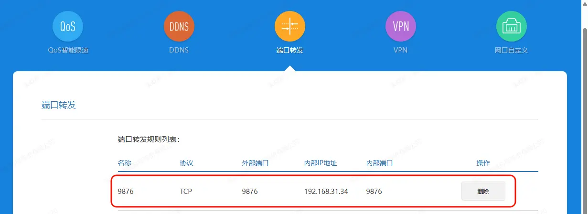The height and width of the screenshot is (214, 588).
Task: Click the 名称 column header
Action: coord(124,163)
